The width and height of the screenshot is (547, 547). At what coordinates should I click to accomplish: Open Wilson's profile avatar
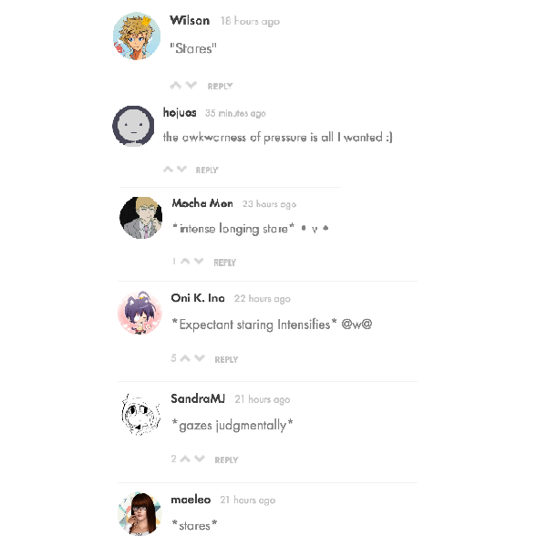point(137,36)
